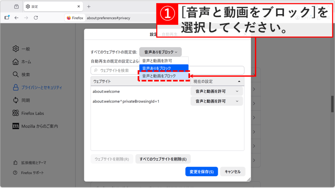Select the ホーム home icon in the sidebar
This screenshot has height=188, width=335.
pyautogui.click(x=16, y=61)
